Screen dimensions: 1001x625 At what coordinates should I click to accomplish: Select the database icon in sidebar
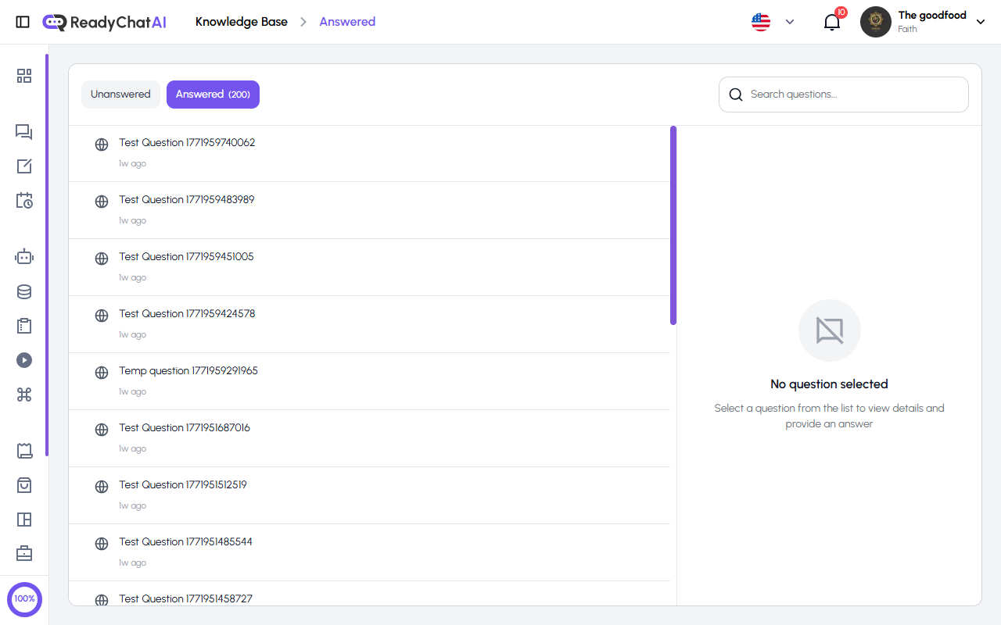click(x=23, y=291)
